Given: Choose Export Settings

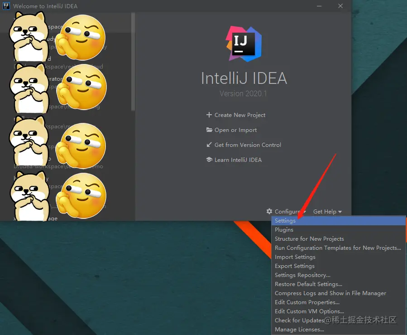Looking at the screenshot, I should click(x=339, y=266).
